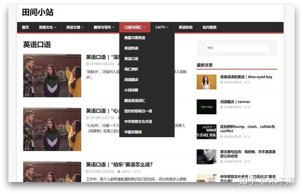Click the clock icon under the 英文美句五则 article
Screen dimensions: 303x194
click(222, 162)
